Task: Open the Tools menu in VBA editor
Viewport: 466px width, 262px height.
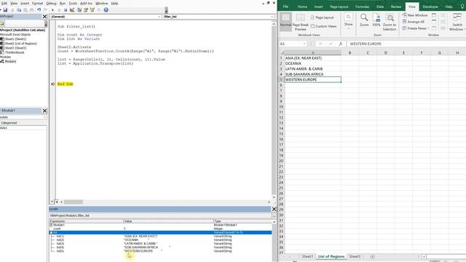Action: pyautogui.click(x=73, y=3)
